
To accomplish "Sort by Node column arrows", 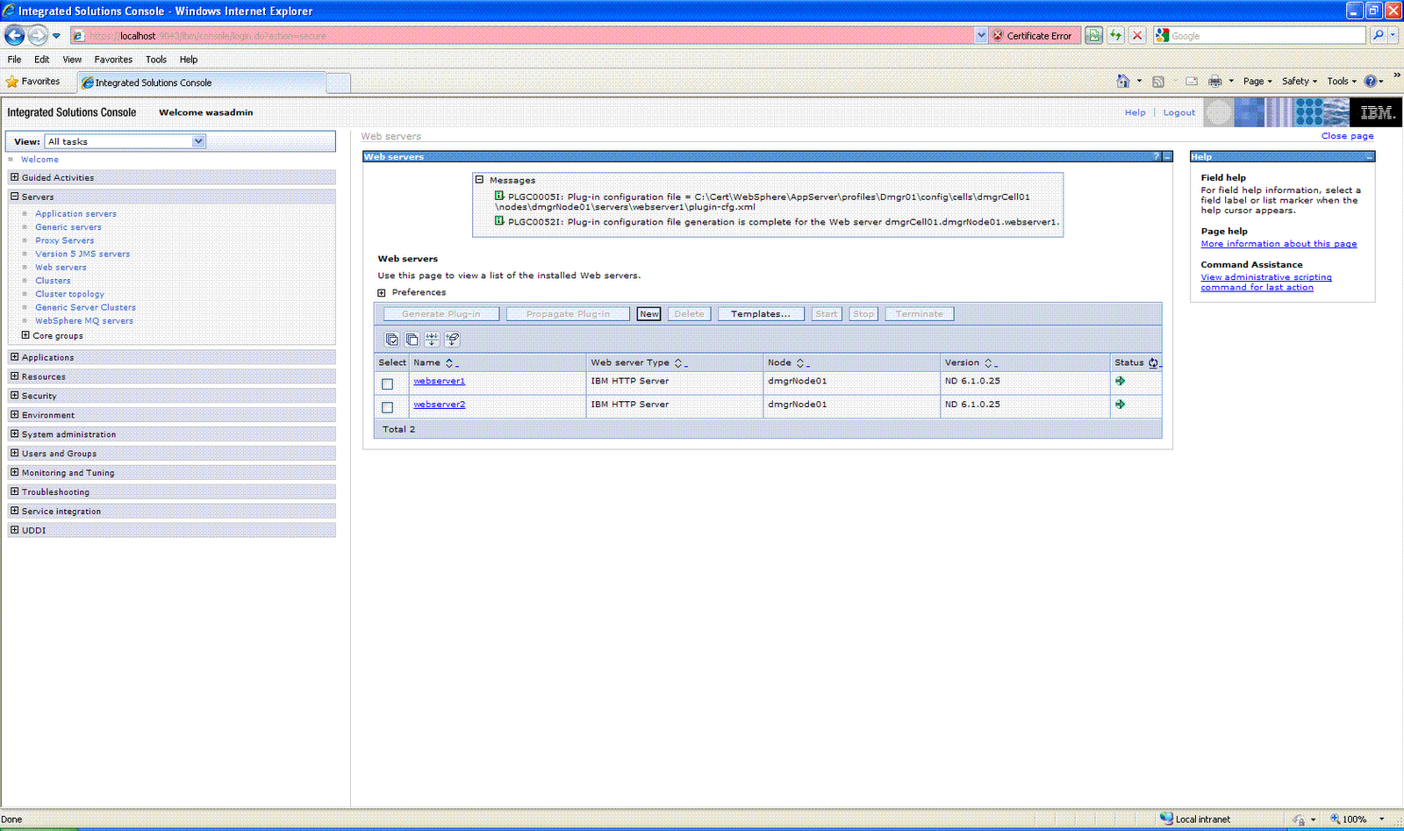I will point(799,362).
